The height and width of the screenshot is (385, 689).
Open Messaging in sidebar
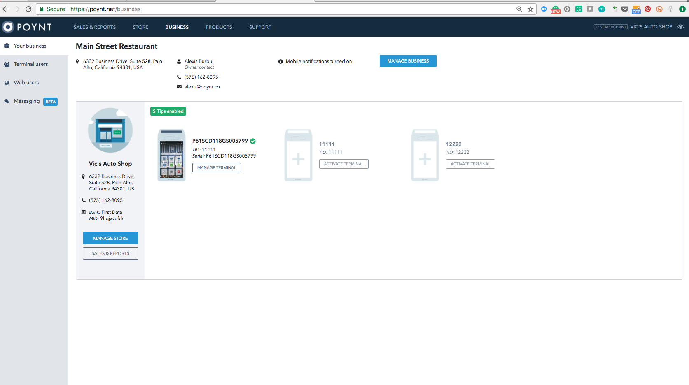point(34,101)
